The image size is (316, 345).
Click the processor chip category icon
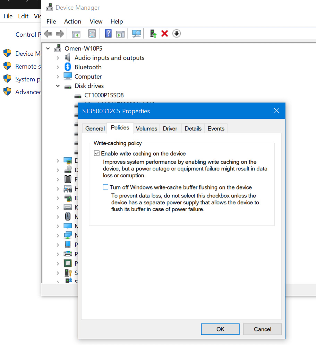[x=68, y=263]
